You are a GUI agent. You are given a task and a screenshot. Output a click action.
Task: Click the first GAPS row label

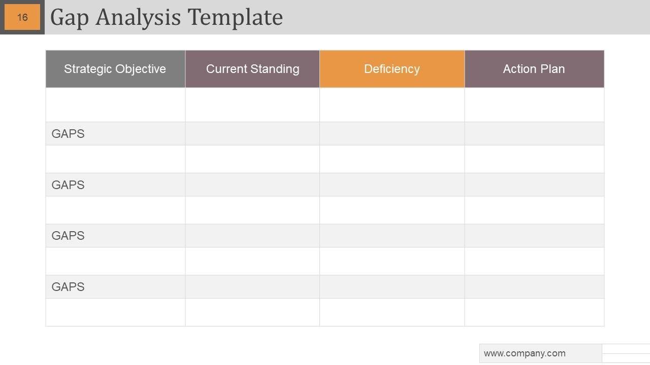tap(68, 134)
